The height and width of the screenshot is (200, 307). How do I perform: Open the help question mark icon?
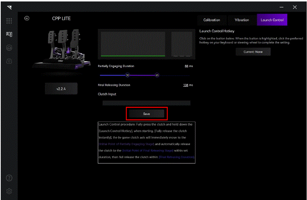click(9, 178)
